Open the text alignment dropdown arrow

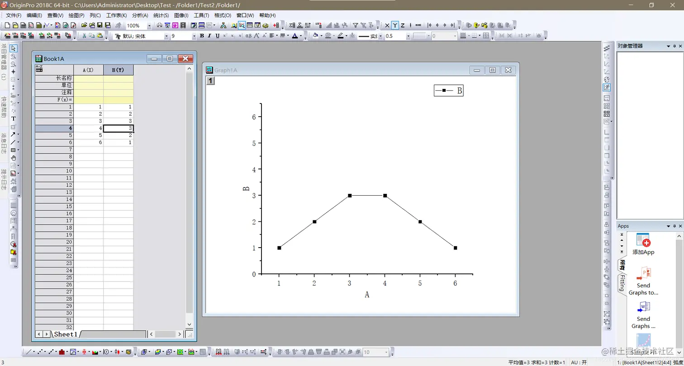click(277, 36)
